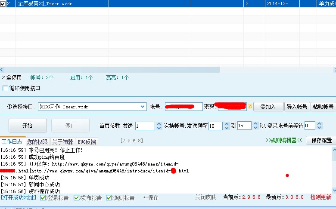Click the 关闭皮肤 link

(205, 197)
